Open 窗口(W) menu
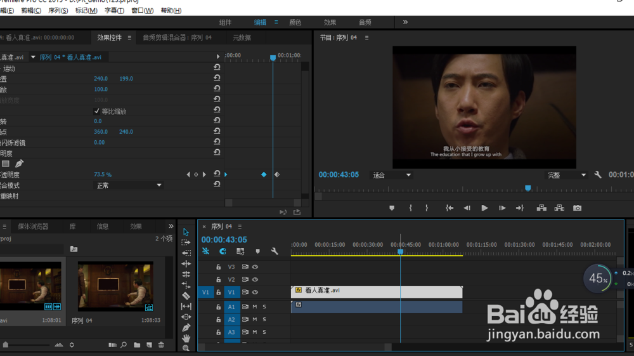 [142, 11]
